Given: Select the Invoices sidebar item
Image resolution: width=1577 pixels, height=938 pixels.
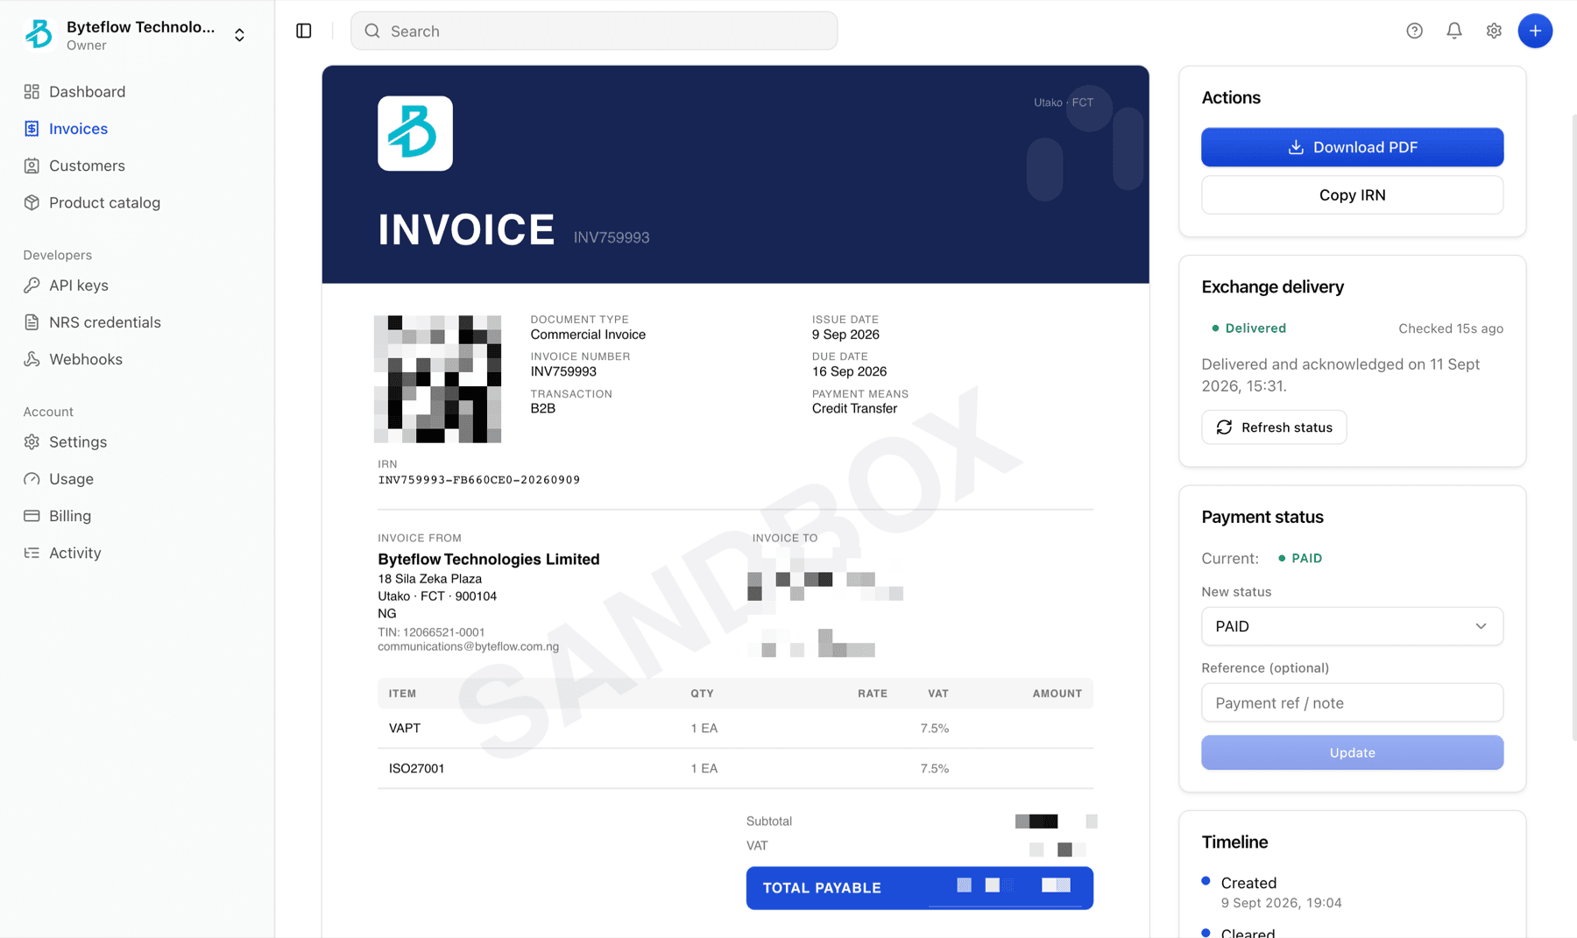Looking at the screenshot, I should tap(137, 129).
